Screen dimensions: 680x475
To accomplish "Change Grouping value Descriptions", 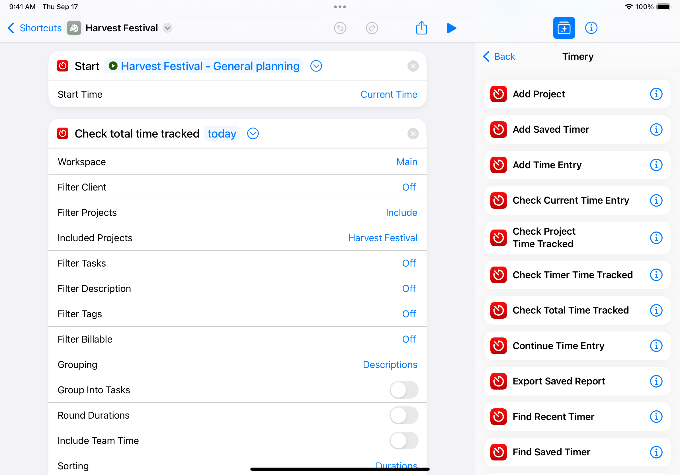I will (390, 365).
